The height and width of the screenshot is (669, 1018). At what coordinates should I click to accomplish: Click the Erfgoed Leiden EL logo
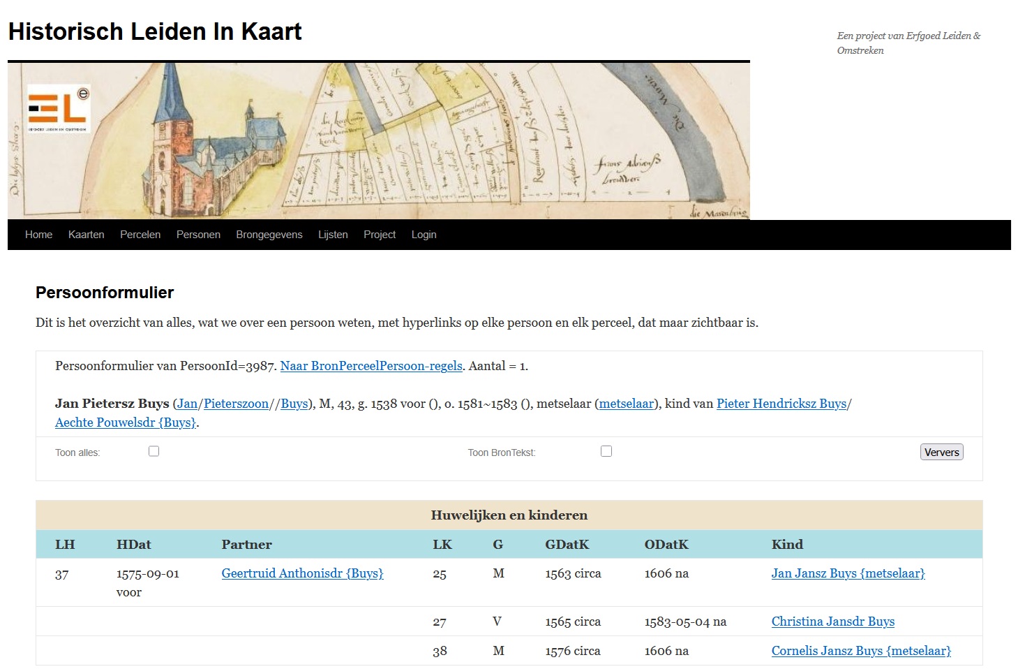tap(59, 108)
